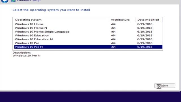This screenshot has height=102, width=181.
Task: Pick the Windows 10 Education N row
Action: pos(88,39)
